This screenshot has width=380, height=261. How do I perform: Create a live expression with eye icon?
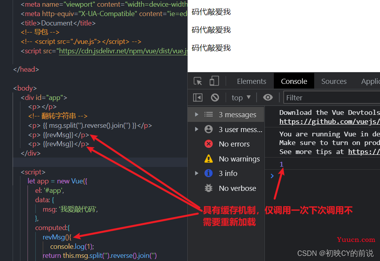[x=268, y=98]
